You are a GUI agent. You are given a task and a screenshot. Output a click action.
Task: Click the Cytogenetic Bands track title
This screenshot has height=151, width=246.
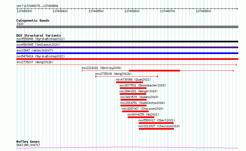point(33,21)
